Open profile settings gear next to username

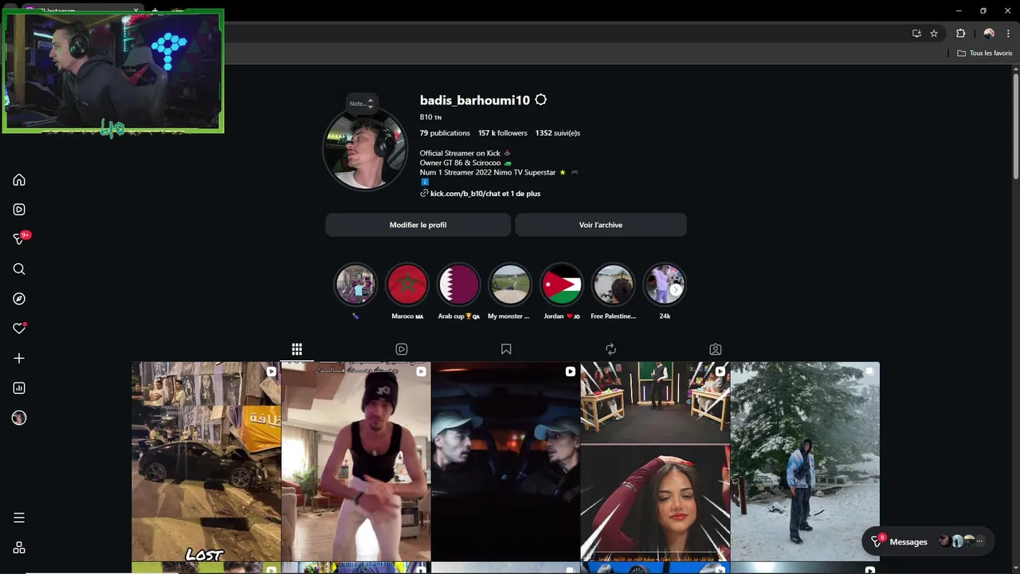click(x=541, y=100)
